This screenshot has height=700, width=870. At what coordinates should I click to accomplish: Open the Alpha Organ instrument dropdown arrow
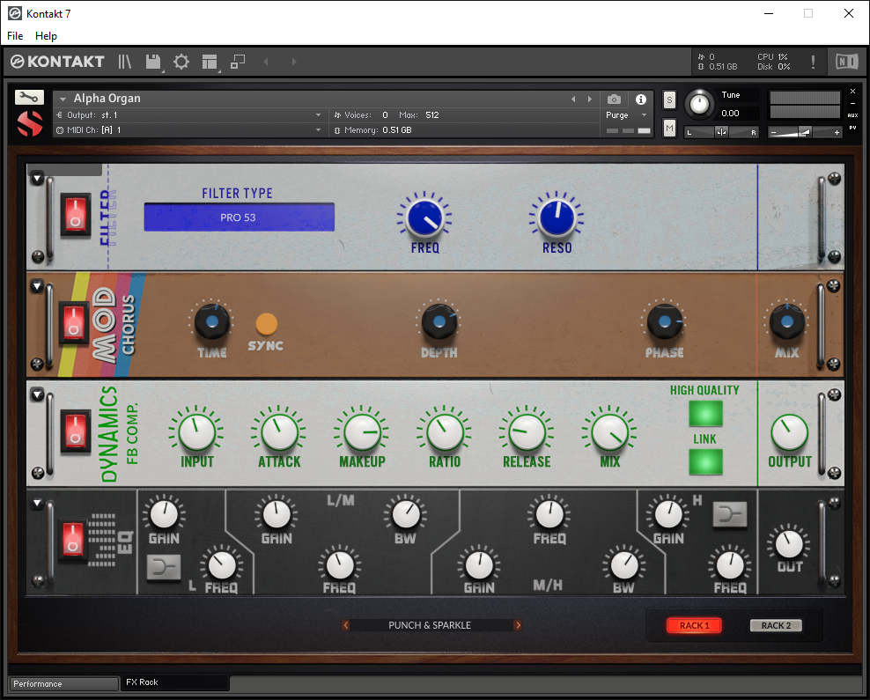click(x=63, y=99)
